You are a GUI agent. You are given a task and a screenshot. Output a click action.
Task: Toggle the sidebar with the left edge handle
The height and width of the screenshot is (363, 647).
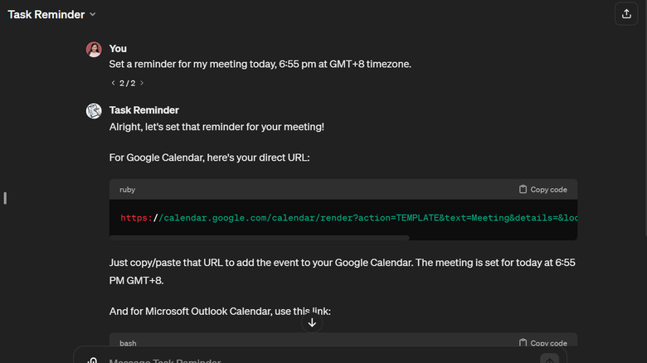[5, 197]
